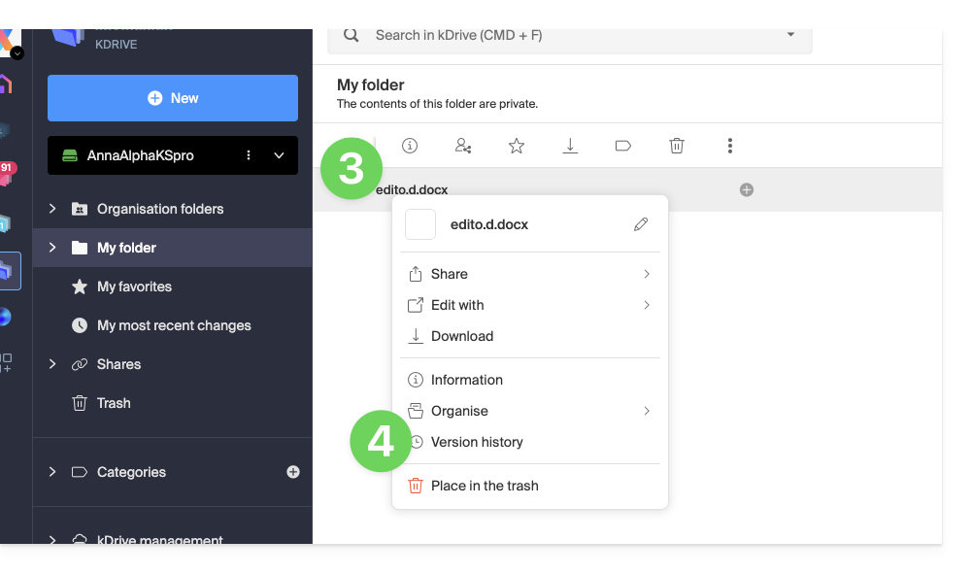The image size is (971, 573).
Task: Expand the Shares section
Action: click(x=52, y=364)
